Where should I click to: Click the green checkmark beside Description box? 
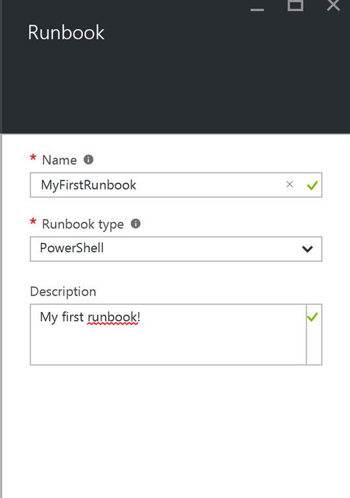(x=312, y=316)
